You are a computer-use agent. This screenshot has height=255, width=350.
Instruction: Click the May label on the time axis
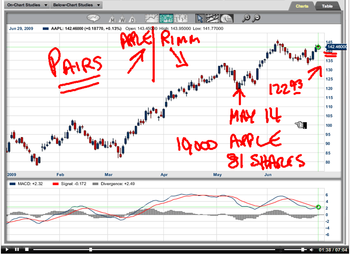[217, 175]
